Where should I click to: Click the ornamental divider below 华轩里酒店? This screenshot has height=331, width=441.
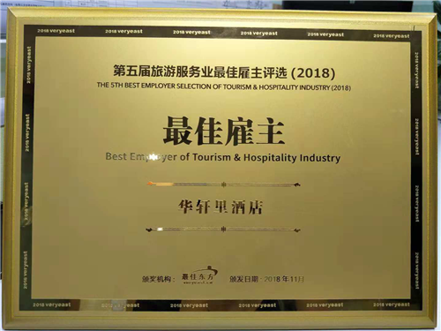223,229
